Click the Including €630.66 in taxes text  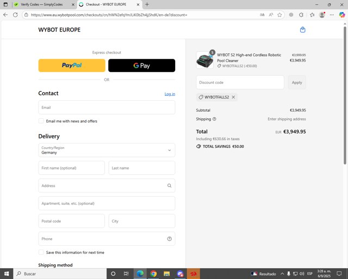tap(217, 139)
